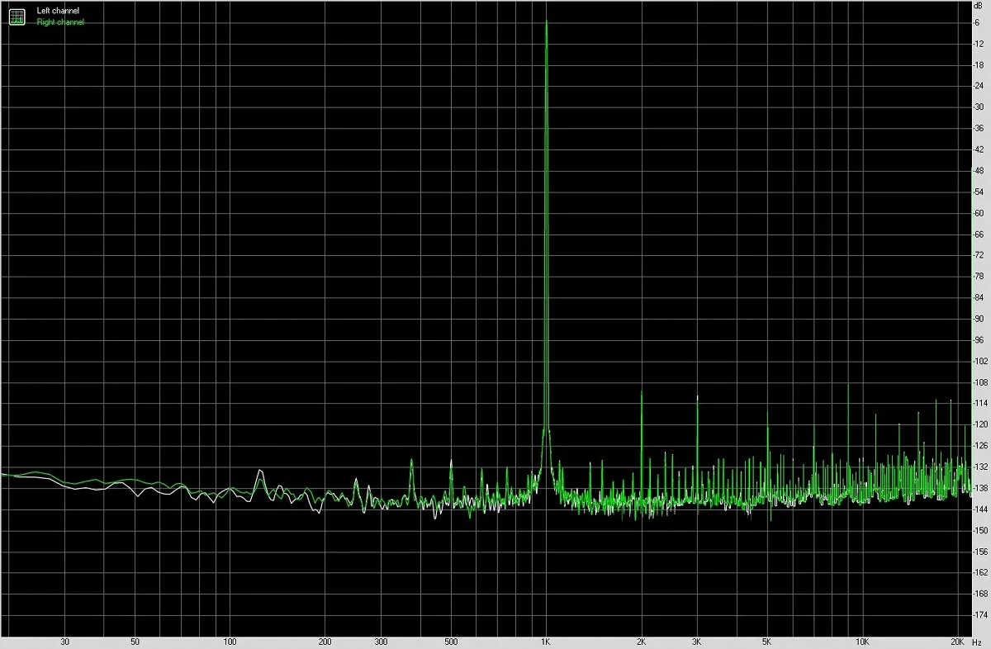The height and width of the screenshot is (649, 991).
Task: Click the '-6' dB scale value
Action: click(x=977, y=22)
